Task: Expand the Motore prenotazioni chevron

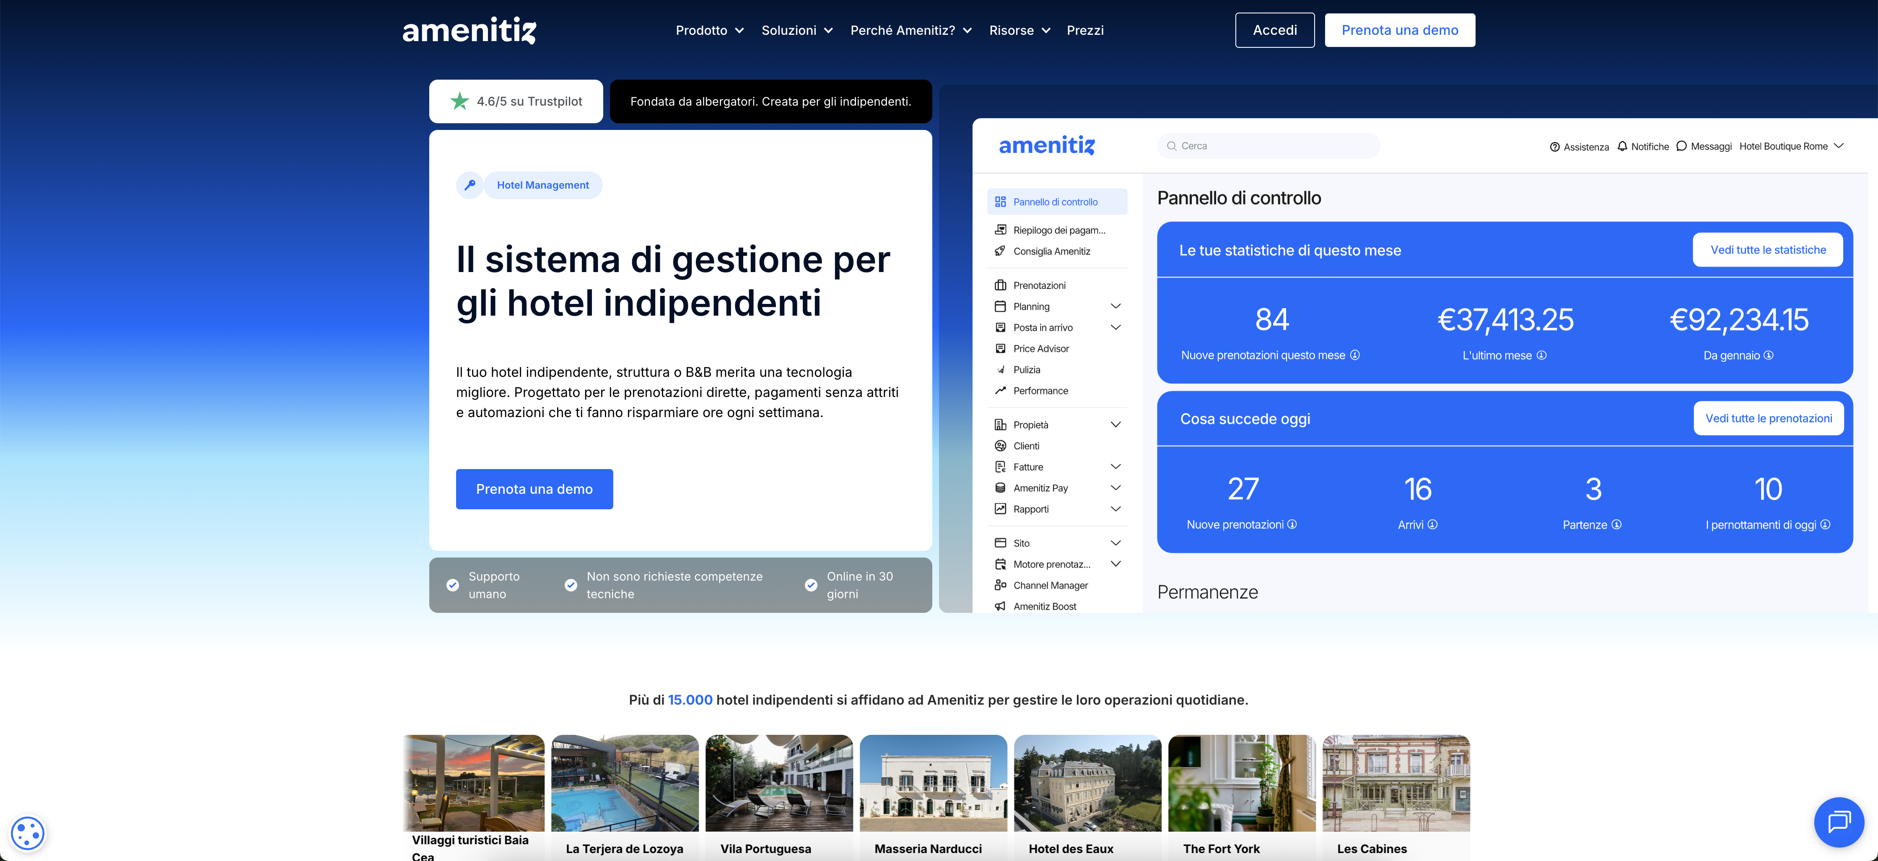Action: coord(1115,564)
